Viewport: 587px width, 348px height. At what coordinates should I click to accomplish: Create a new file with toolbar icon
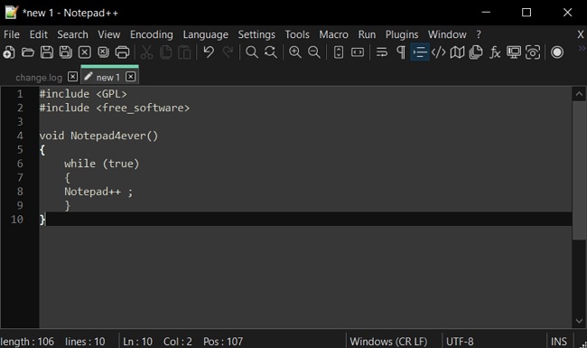pyautogui.click(x=9, y=52)
